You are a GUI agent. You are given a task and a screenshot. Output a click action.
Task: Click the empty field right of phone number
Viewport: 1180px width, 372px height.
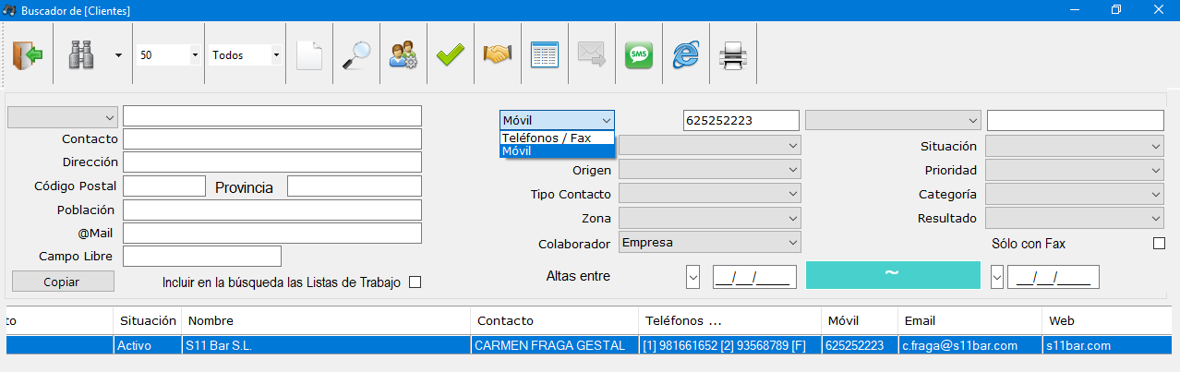(x=1076, y=120)
